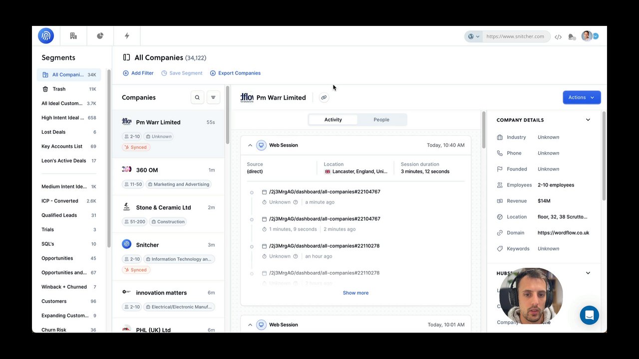Viewport: 639px width, 359px height.
Task: Click first all-companies#22104767 page visit
Action: click(x=324, y=191)
